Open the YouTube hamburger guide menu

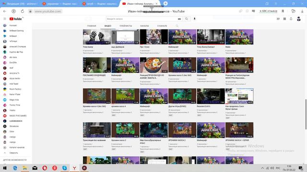pos(5,19)
